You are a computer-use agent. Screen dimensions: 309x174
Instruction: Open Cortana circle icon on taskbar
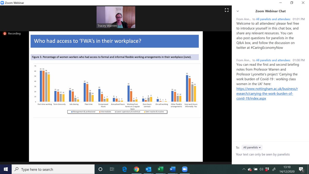(x=100, y=169)
